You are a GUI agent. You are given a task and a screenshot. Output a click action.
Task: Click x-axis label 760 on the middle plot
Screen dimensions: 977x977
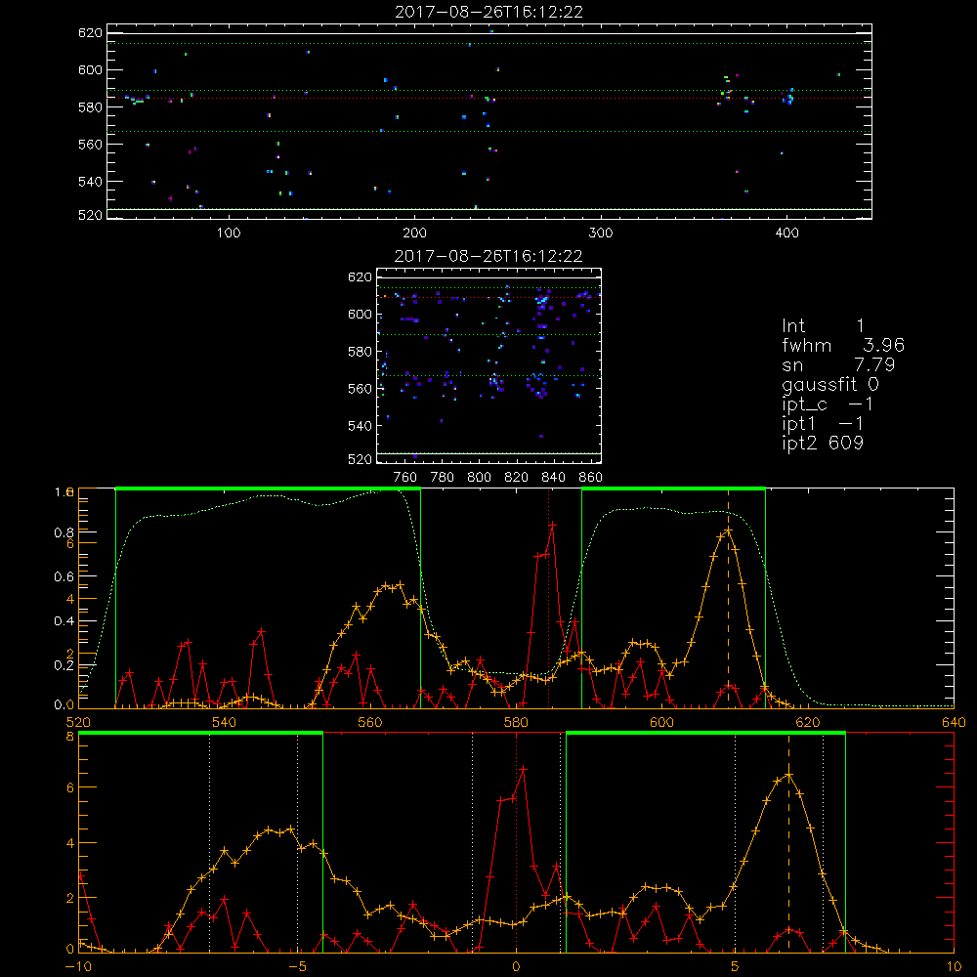[405, 478]
